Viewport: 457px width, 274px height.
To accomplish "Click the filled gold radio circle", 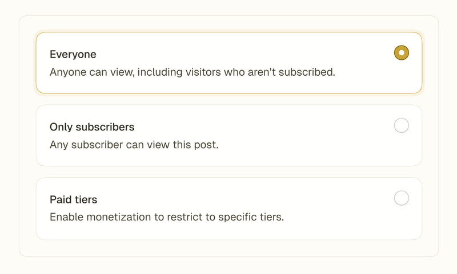I will click(x=402, y=53).
